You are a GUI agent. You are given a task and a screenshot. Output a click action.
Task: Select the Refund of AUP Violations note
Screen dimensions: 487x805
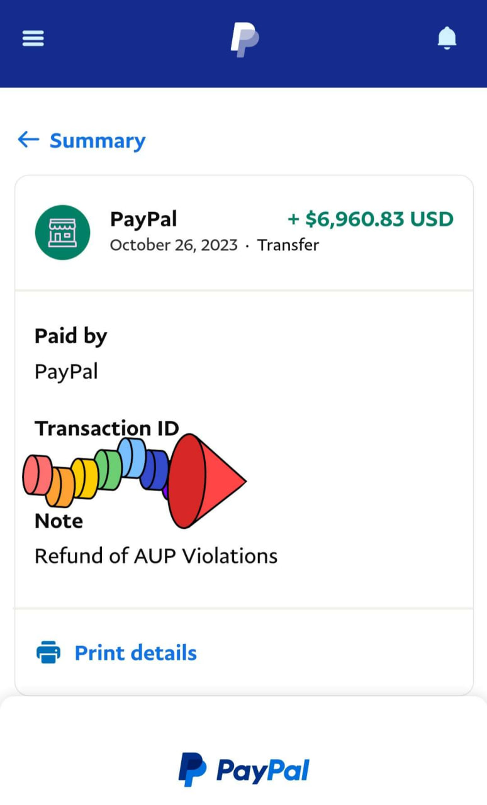[x=156, y=556]
